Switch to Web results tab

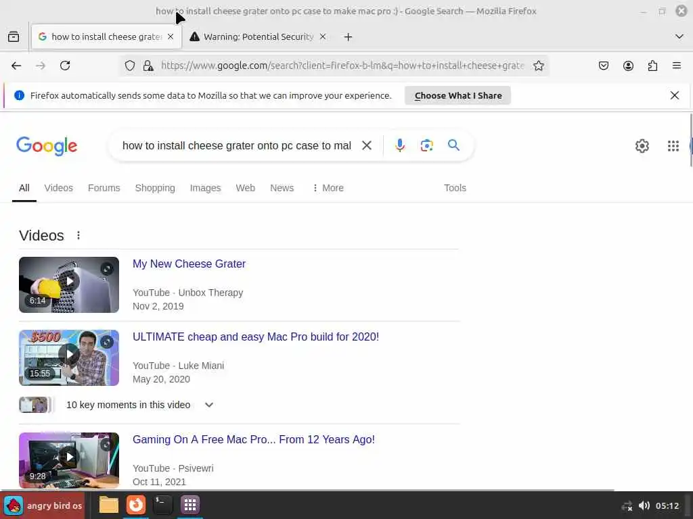point(245,188)
